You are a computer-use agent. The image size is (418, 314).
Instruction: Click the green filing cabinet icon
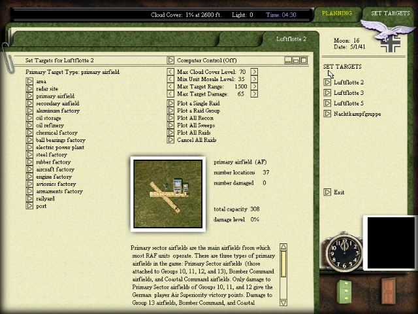click(x=345, y=291)
